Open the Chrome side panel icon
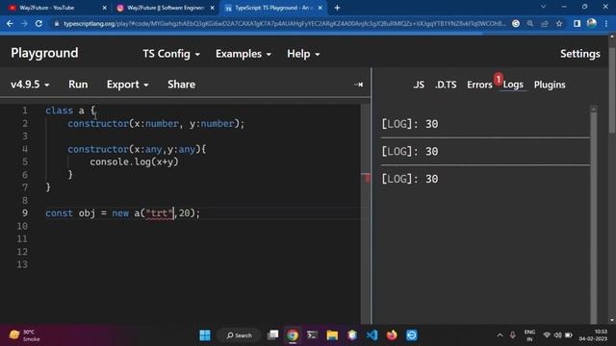 point(577,23)
